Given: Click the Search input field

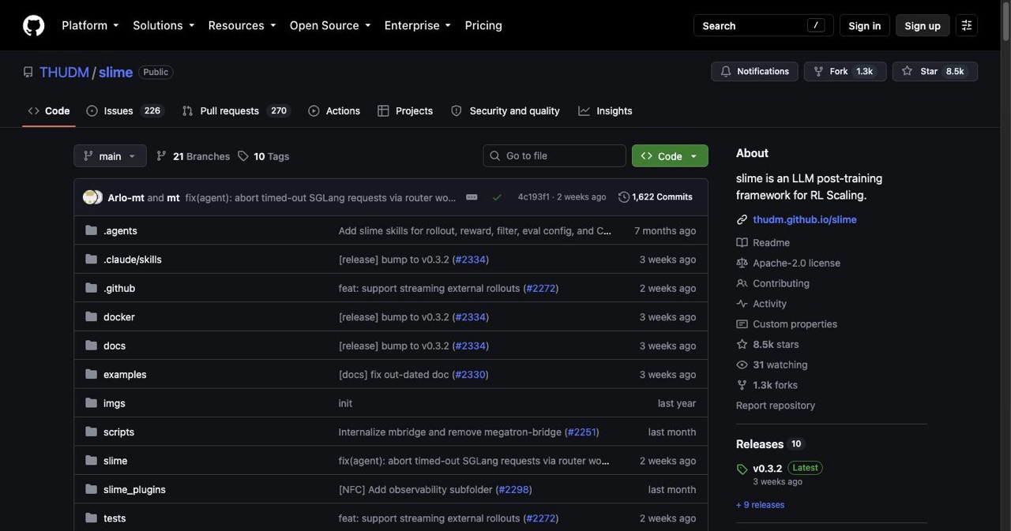Looking at the screenshot, I should (x=763, y=25).
